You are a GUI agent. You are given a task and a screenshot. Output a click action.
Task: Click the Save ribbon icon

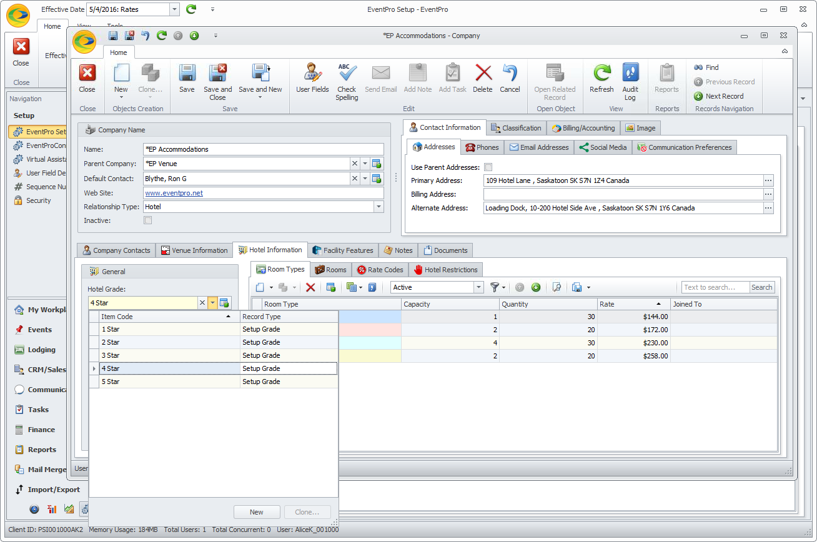(187, 78)
